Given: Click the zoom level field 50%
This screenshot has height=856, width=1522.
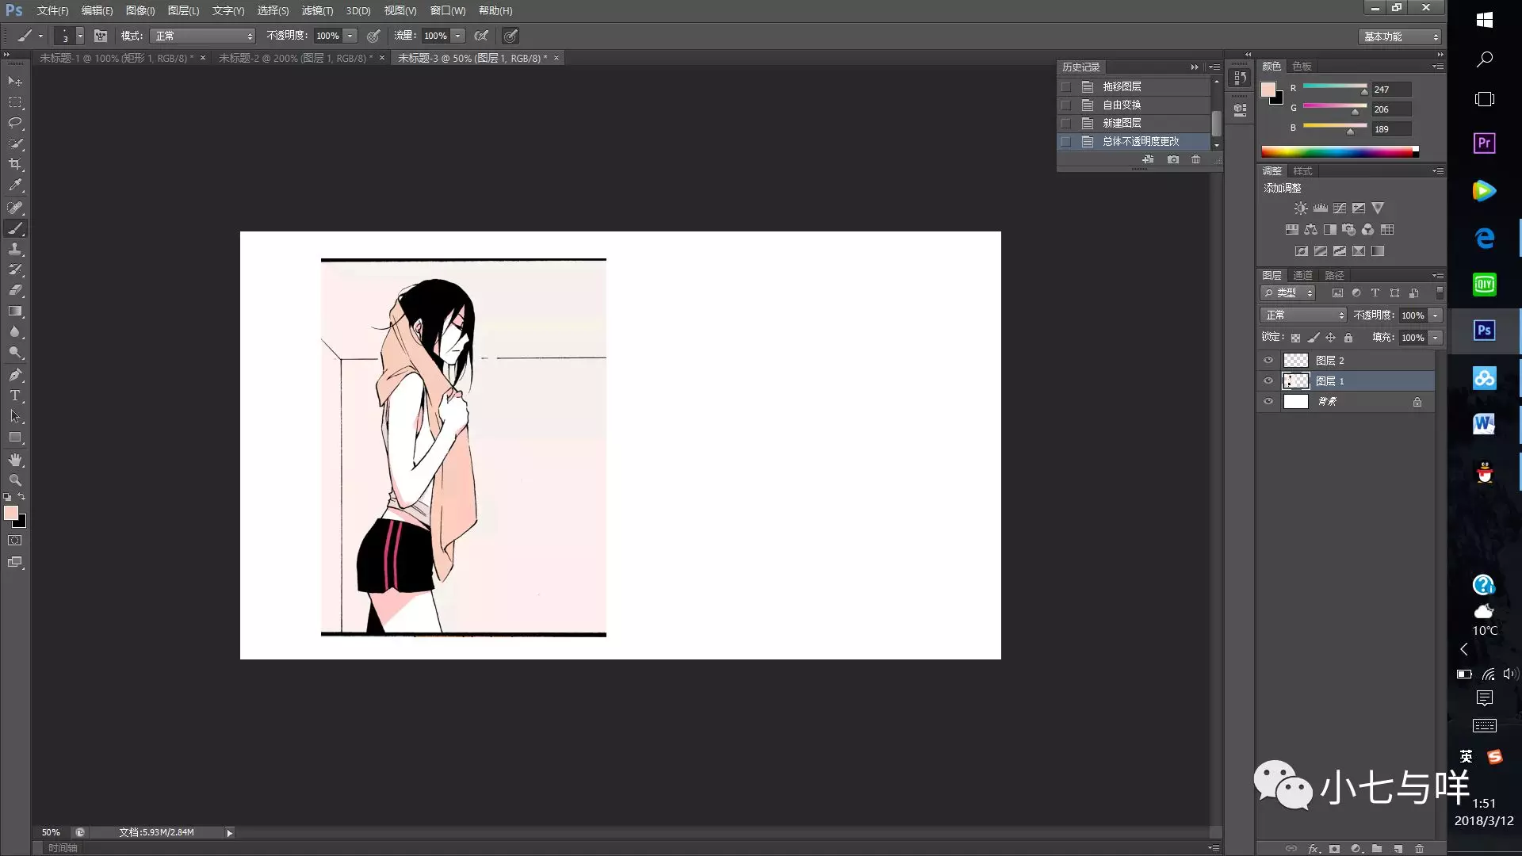Looking at the screenshot, I should click(52, 832).
